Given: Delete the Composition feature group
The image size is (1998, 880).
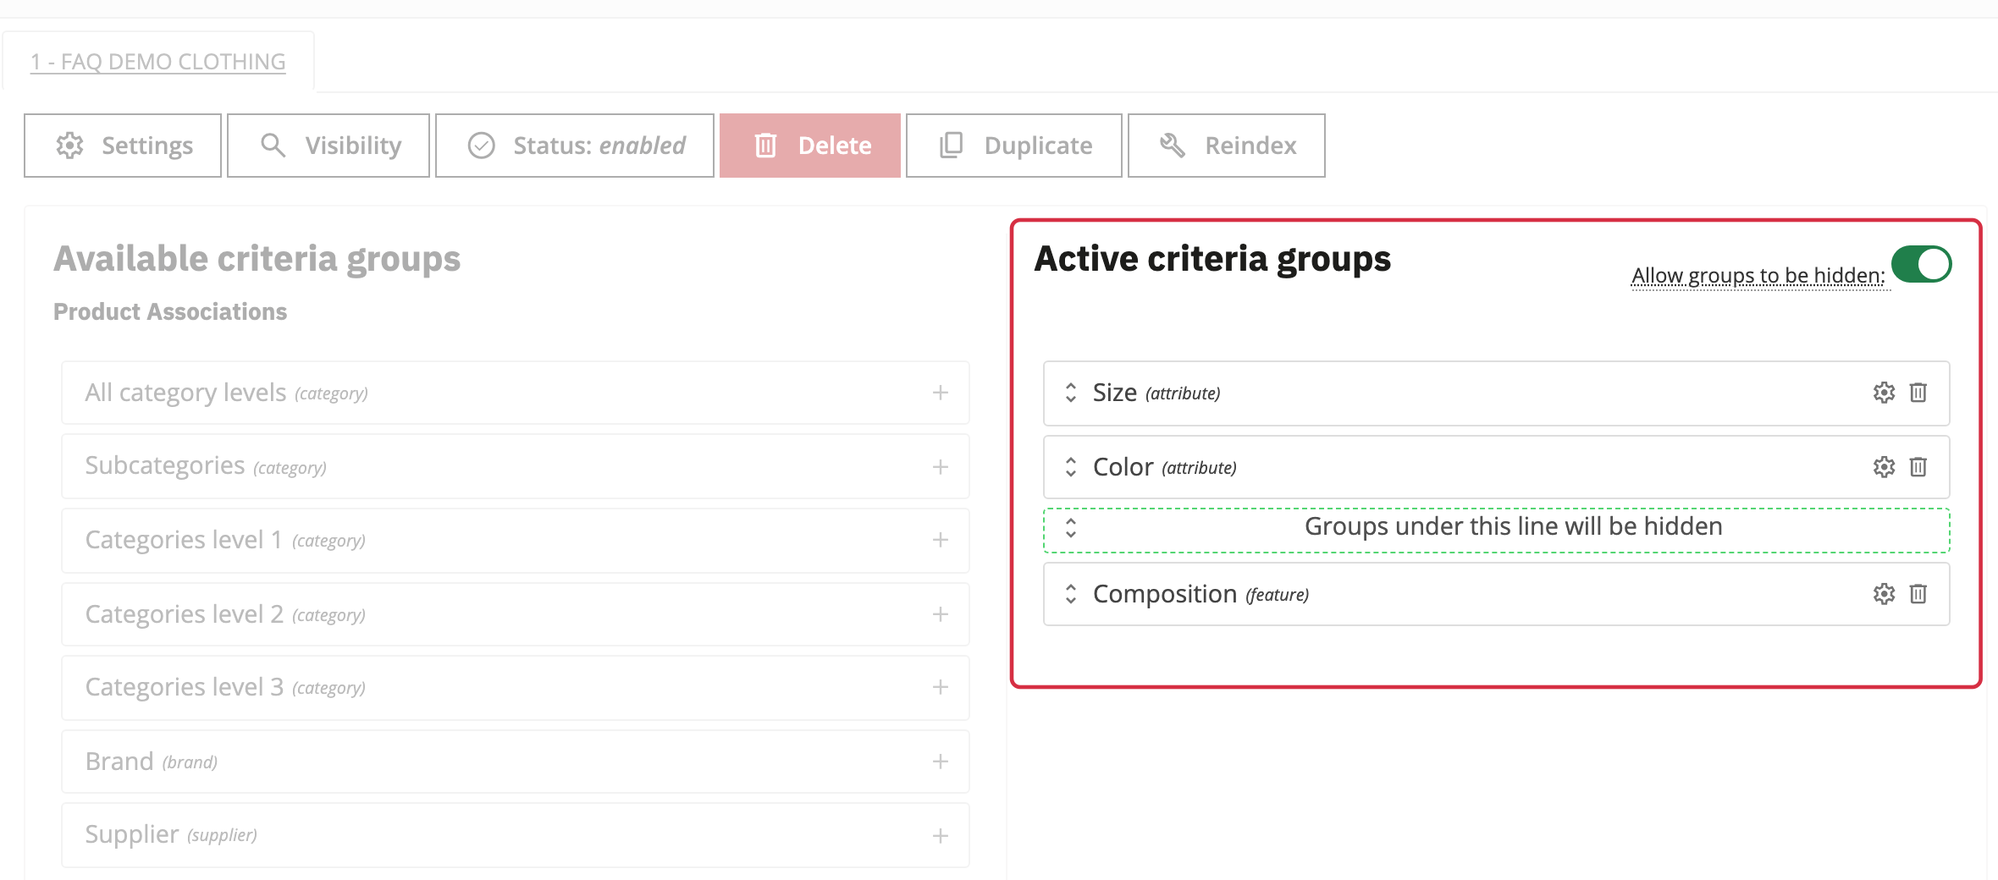Looking at the screenshot, I should [1918, 594].
